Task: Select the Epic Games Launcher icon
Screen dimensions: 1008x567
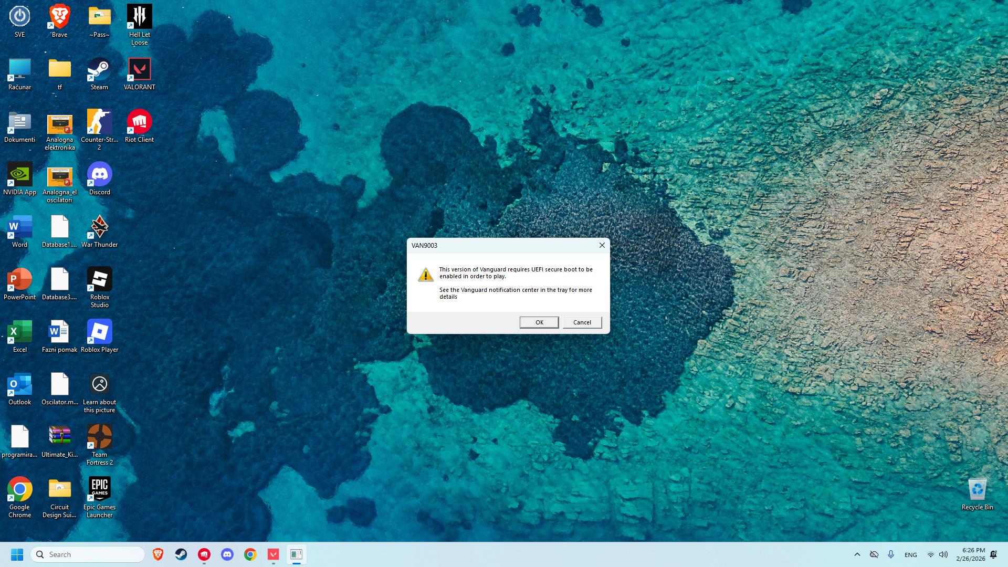Action: pyautogui.click(x=99, y=497)
